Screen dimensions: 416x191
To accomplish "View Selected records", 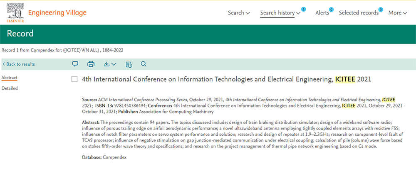I will pos(358,13).
